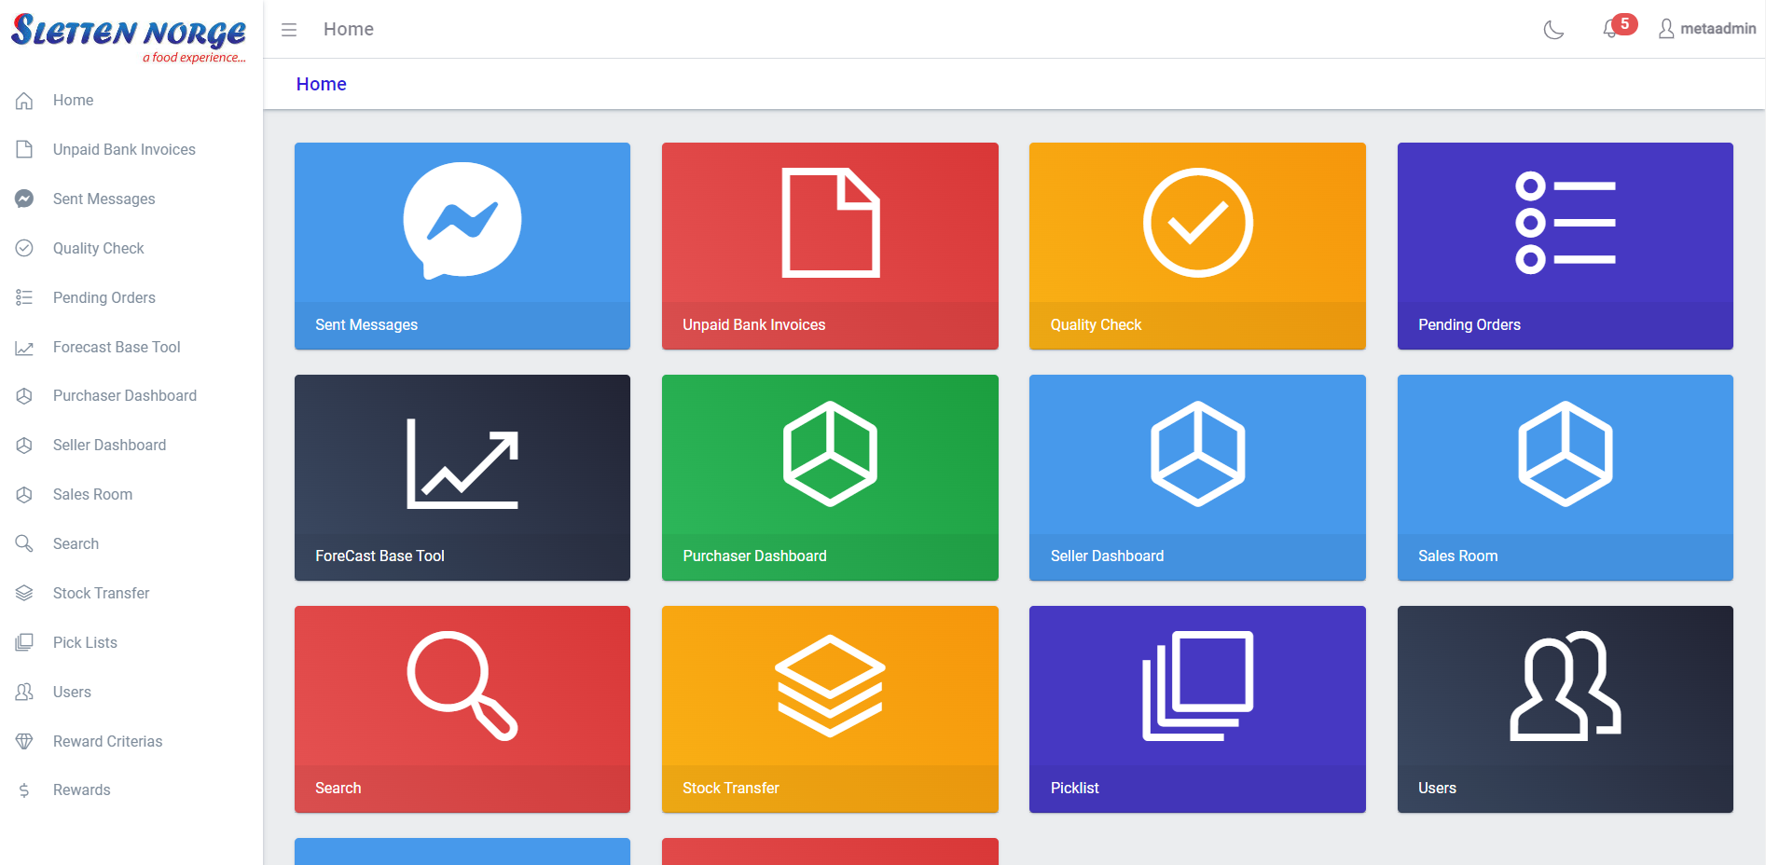Click the Sletten Norge logo
Image resolution: width=1766 pixels, height=865 pixels.
coord(129,38)
